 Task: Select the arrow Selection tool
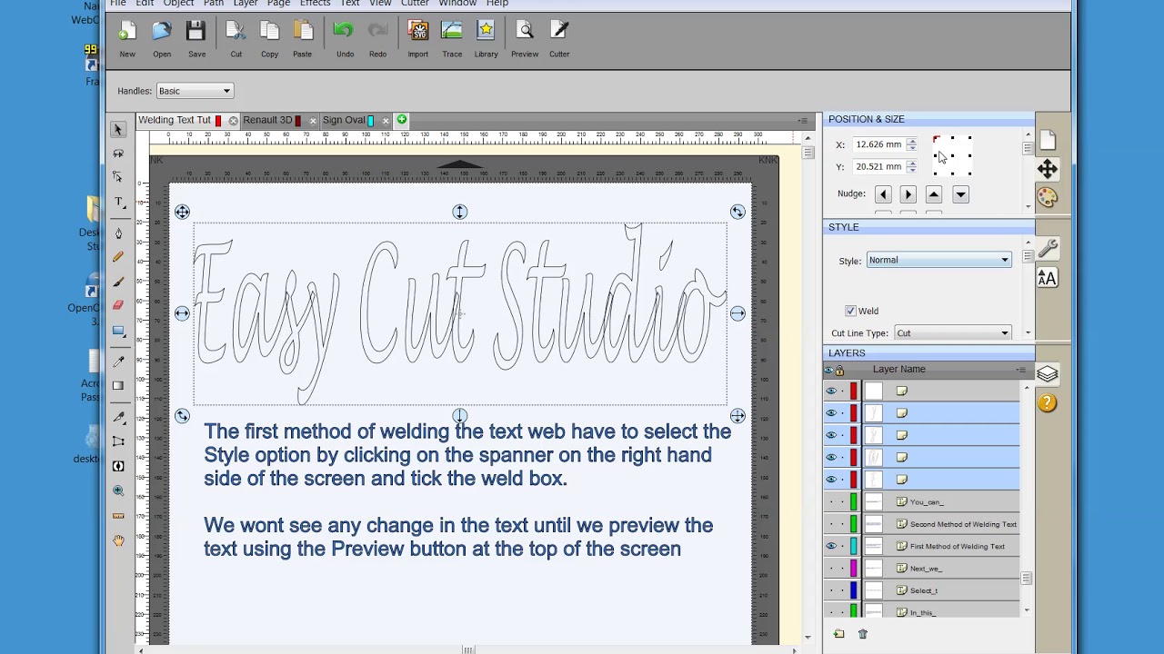tap(118, 130)
